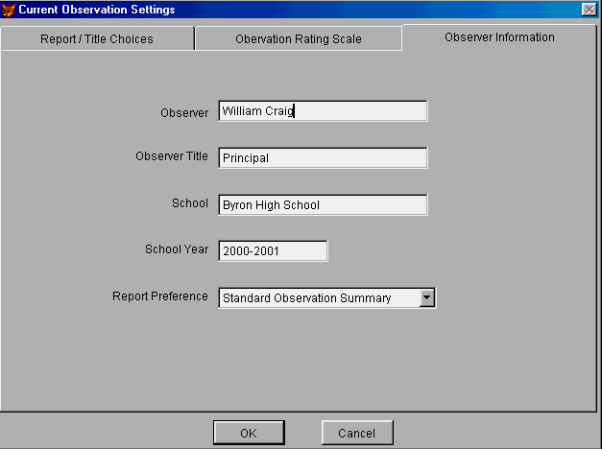Click into the School field
Image resolution: width=602 pixels, height=449 pixels.
[x=323, y=205]
